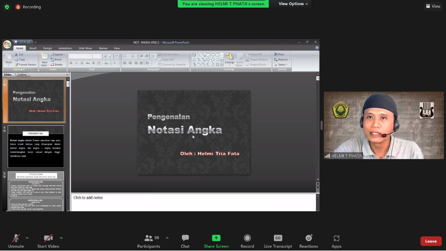Expand video options arrow beside Start Video
446x251 pixels.
pyautogui.click(x=61, y=238)
